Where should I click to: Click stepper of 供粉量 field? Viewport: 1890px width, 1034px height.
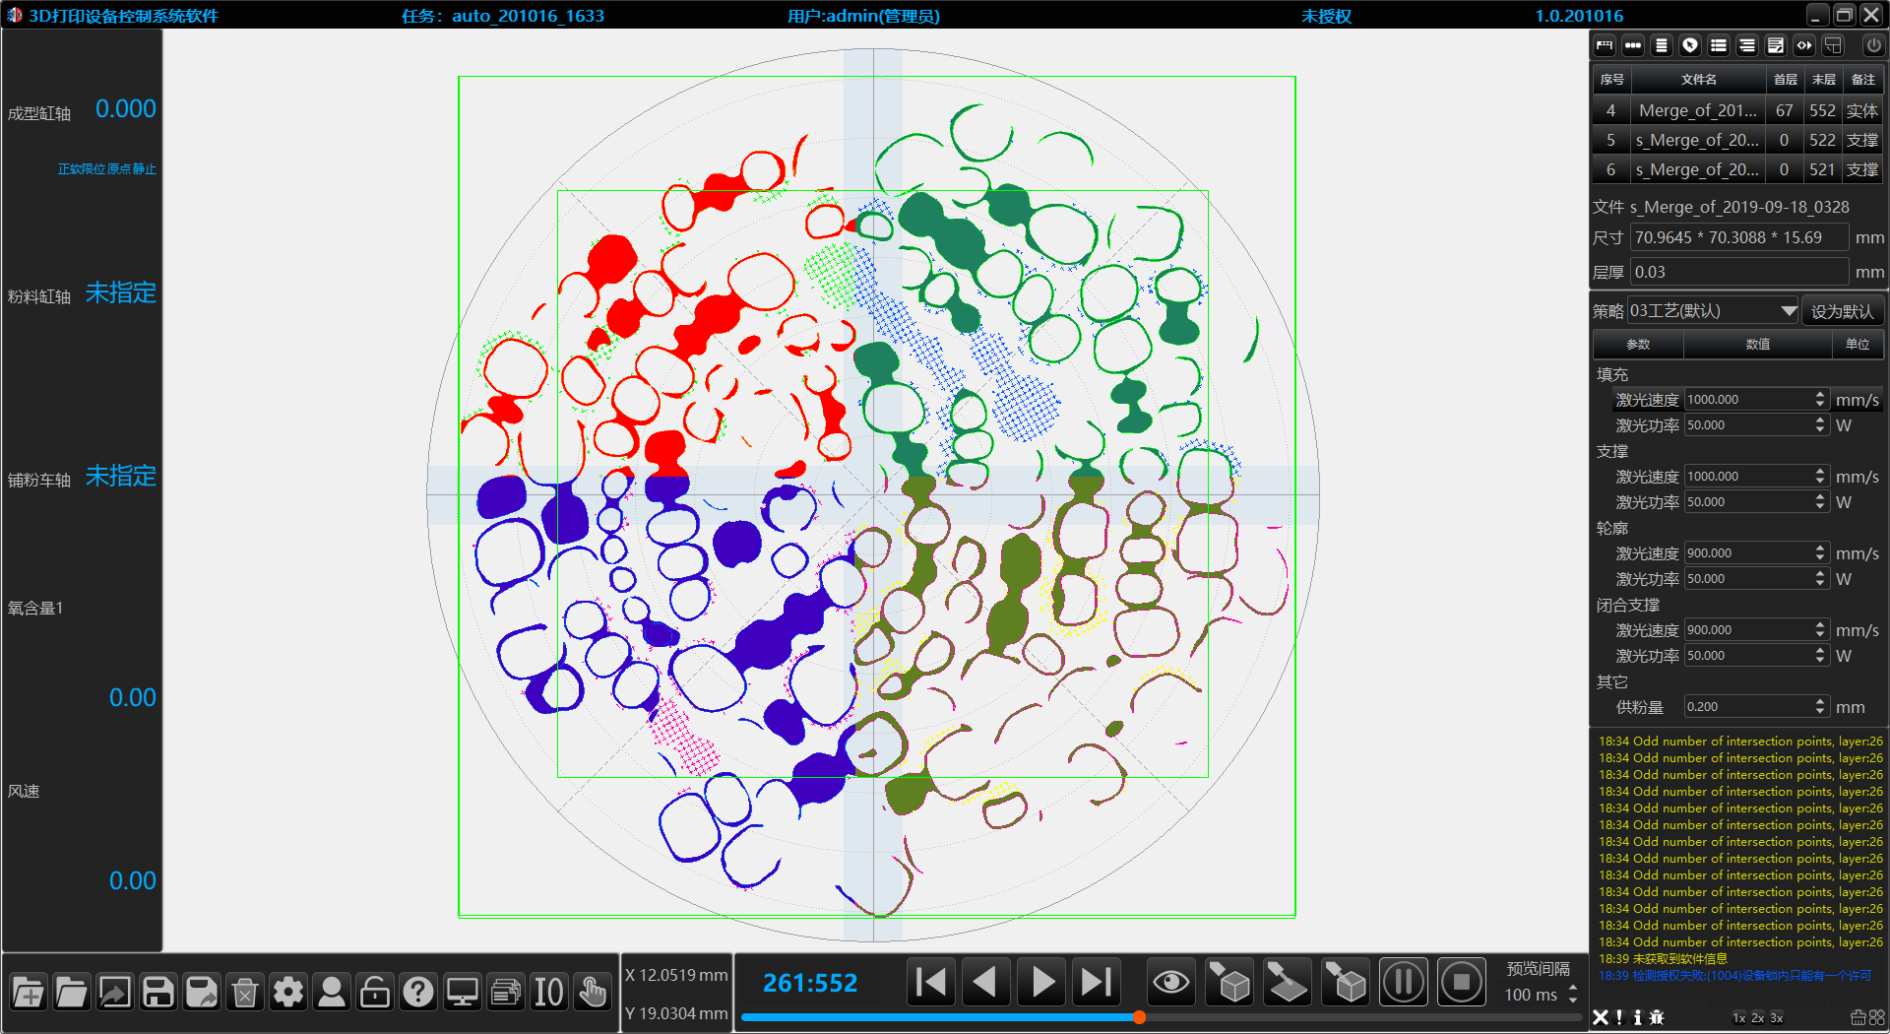pos(1820,706)
